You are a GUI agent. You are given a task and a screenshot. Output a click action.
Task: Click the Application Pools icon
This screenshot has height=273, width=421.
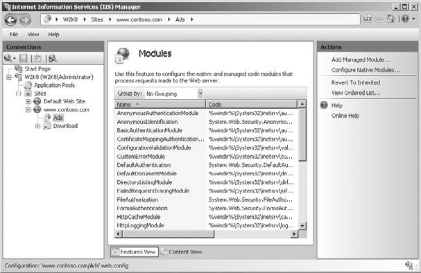[x=28, y=85]
